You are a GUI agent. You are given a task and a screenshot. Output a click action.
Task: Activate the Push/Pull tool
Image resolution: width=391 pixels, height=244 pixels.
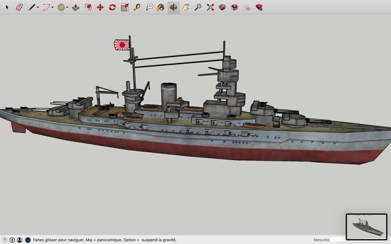point(76,7)
